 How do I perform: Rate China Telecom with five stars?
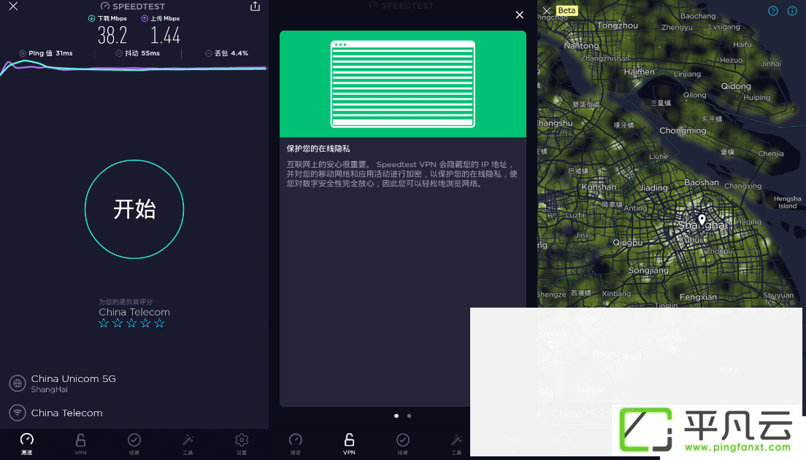tap(159, 323)
